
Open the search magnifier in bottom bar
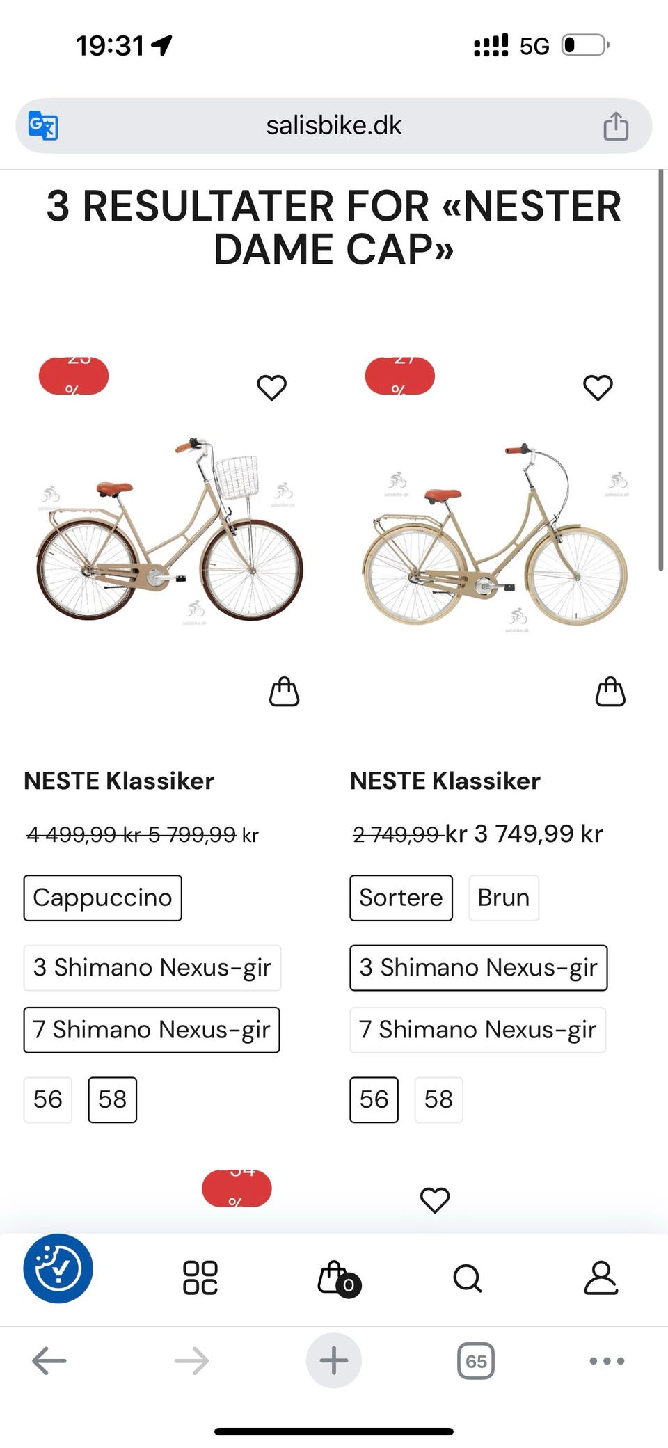pyautogui.click(x=467, y=1278)
